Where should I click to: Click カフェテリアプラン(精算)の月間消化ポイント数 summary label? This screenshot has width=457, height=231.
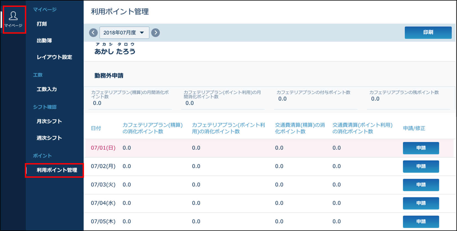(130, 94)
